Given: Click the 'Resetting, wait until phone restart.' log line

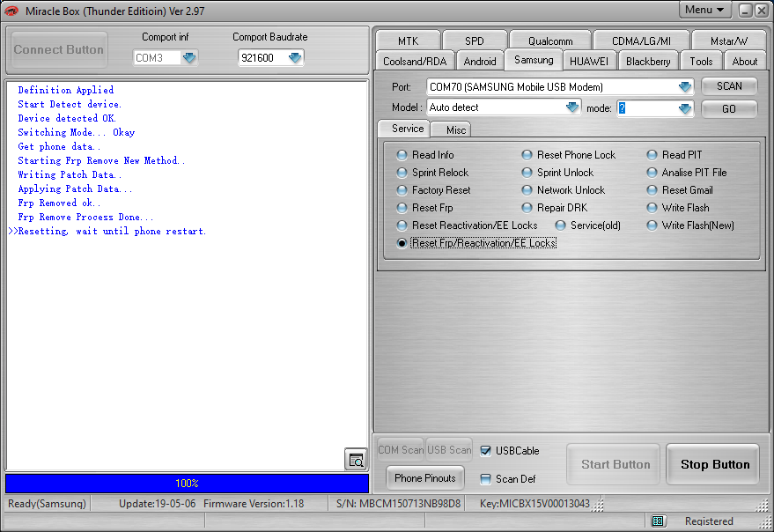Looking at the screenshot, I should [x=112, y=231].
